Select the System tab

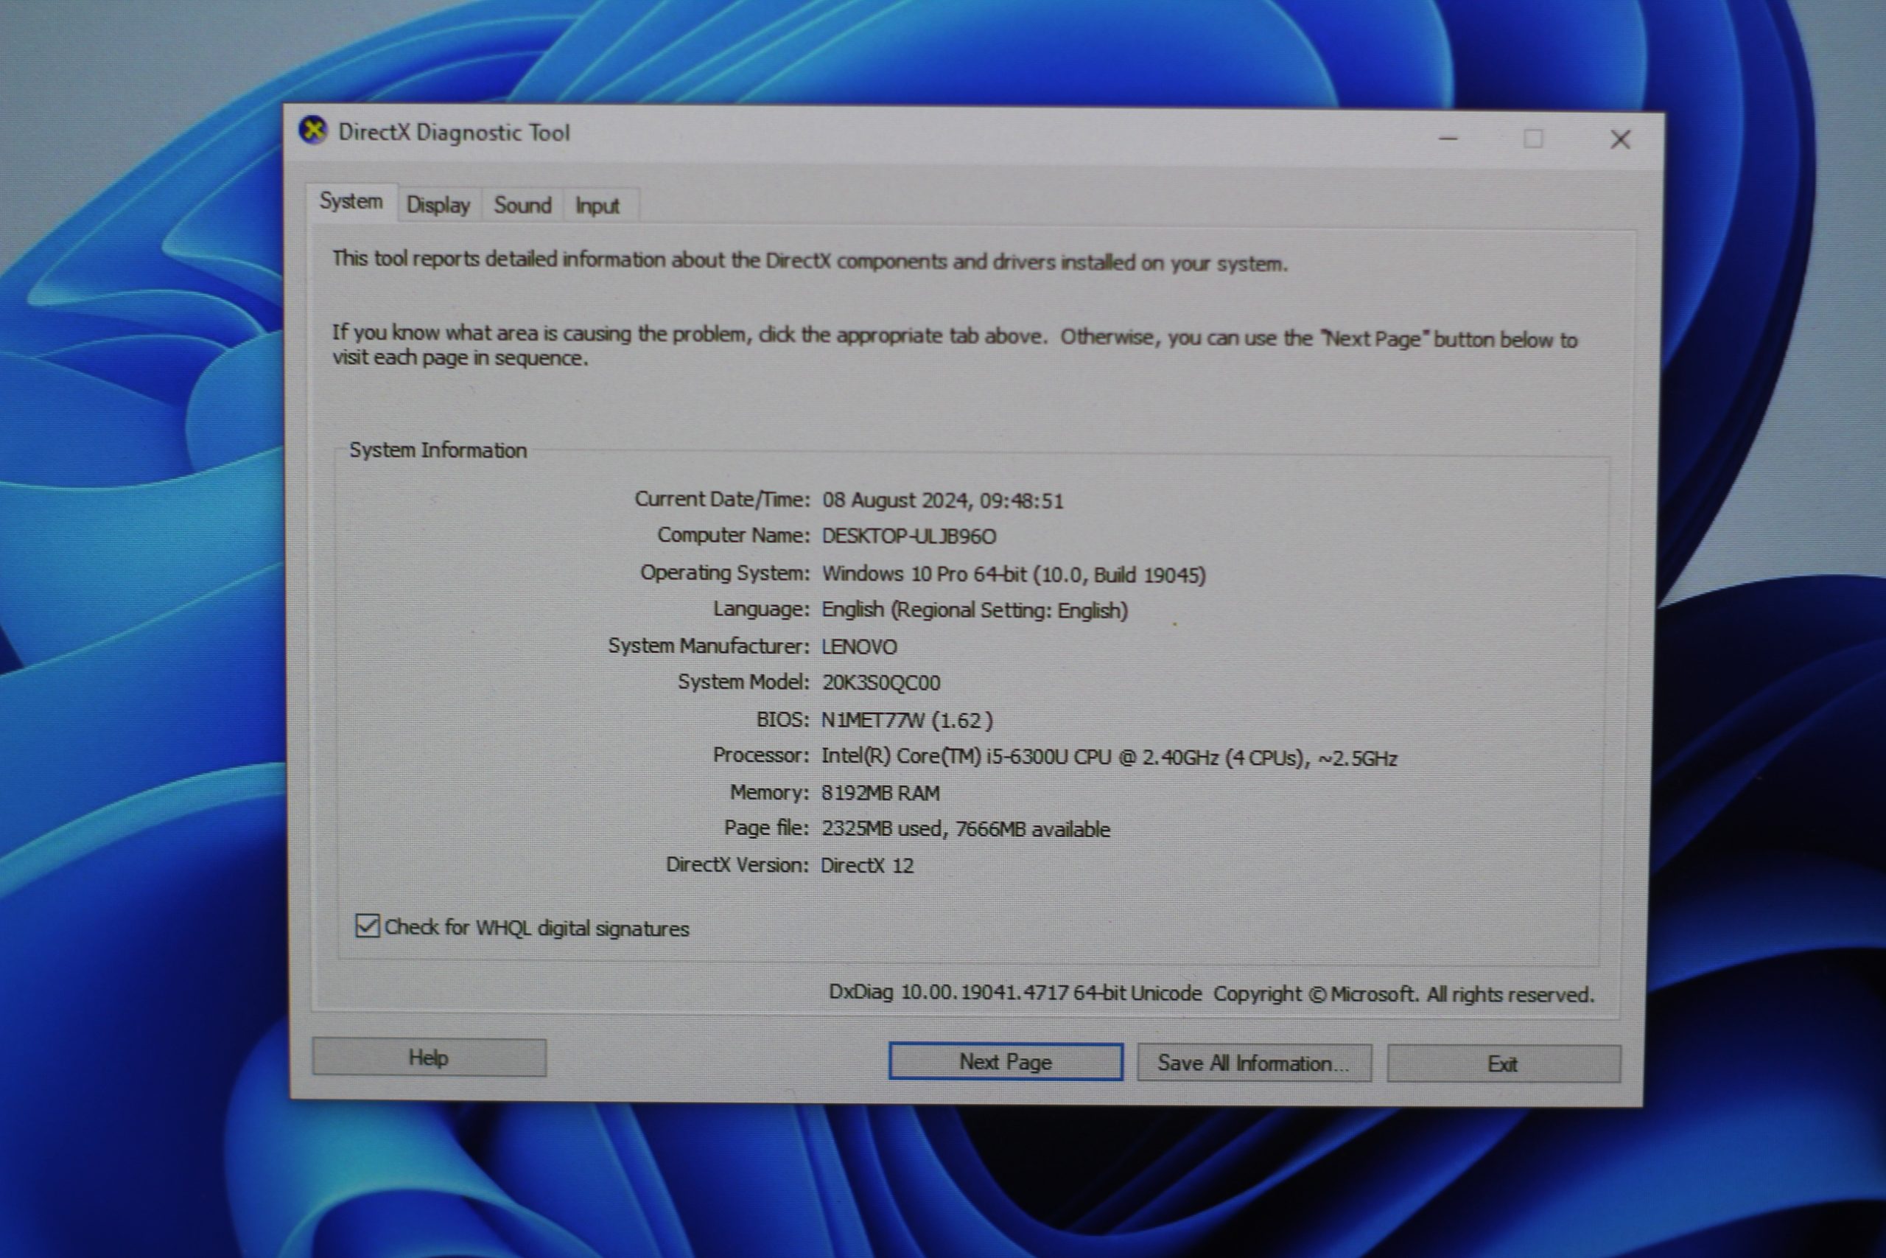(x=351, y=201)
